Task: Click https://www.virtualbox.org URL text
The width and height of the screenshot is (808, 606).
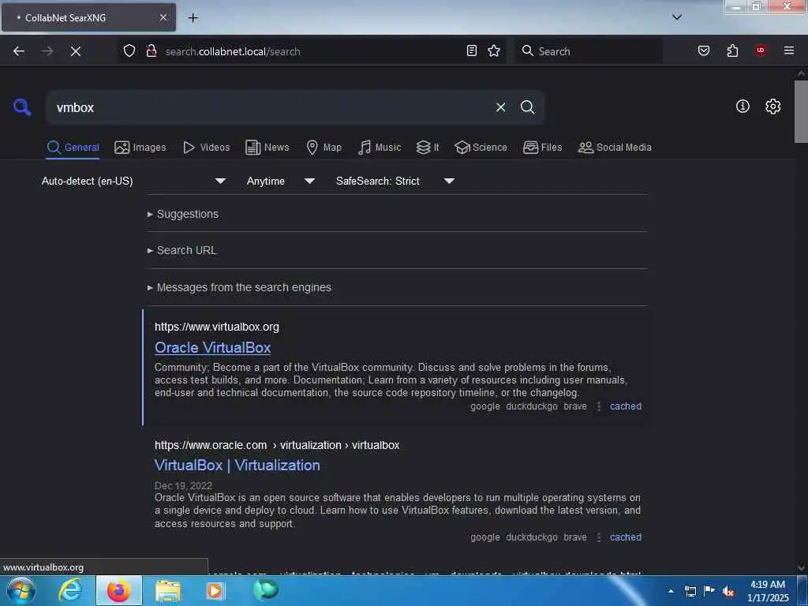Action: pyautogui.click(x=216, y=327)
